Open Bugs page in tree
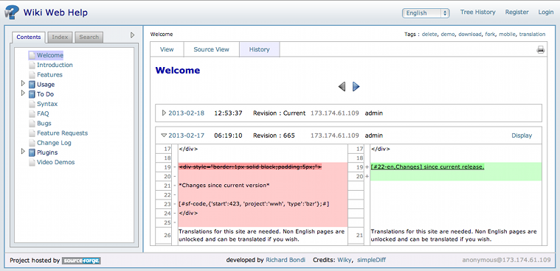The image size is (560, 271). pos(44,124)
